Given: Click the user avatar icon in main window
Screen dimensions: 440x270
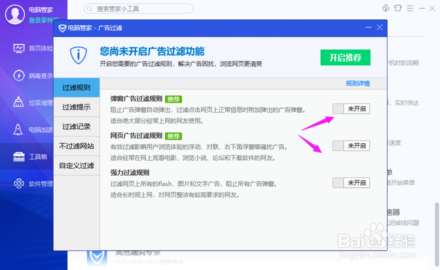Looking at the screenshot, I should [x=15, y=14].
